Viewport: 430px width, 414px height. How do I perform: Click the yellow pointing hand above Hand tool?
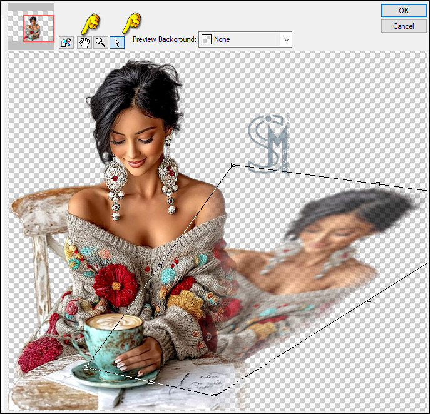click(x=91, y=23)
